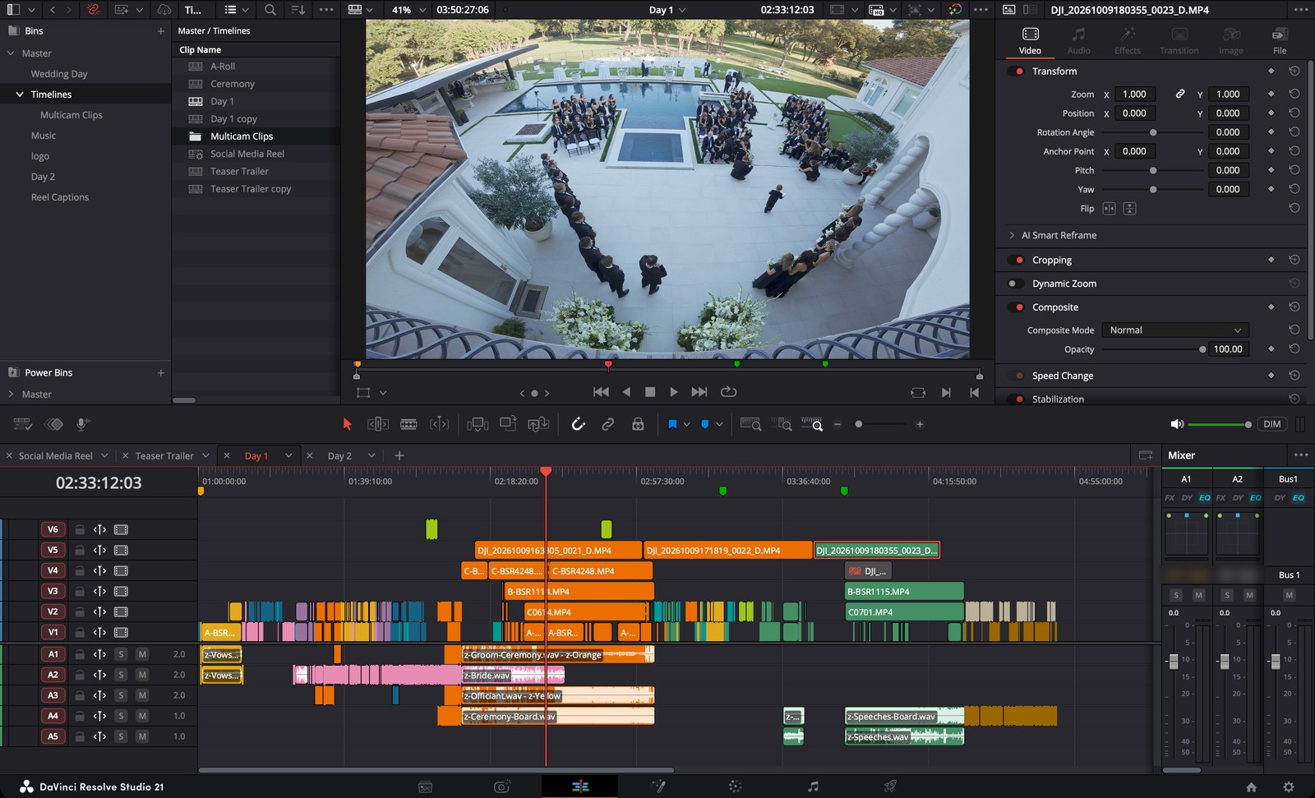Lock video track V5
Screen dimensions: 1315x798
pyautogui.click(x=80, y=550)
